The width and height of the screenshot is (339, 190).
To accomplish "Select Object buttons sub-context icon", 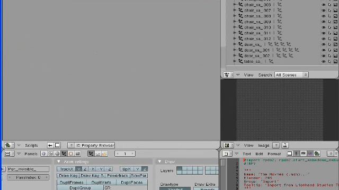I will point(91,154).
